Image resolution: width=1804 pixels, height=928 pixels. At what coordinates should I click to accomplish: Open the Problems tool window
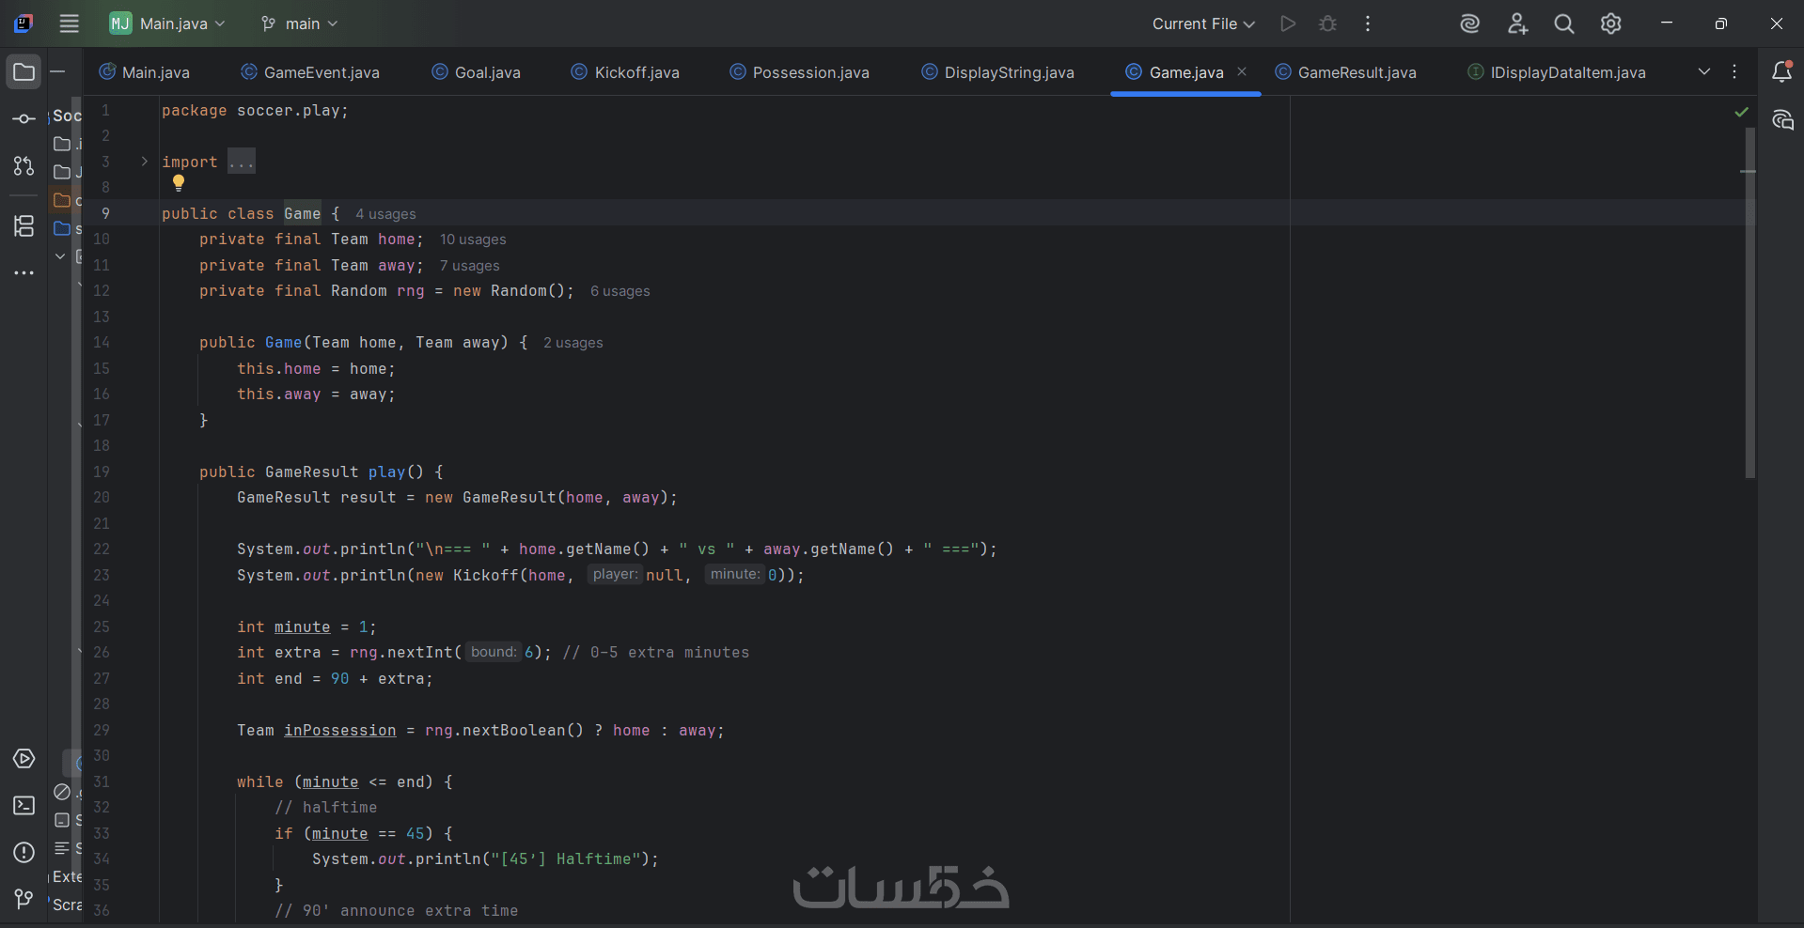(x=24, y=853)
